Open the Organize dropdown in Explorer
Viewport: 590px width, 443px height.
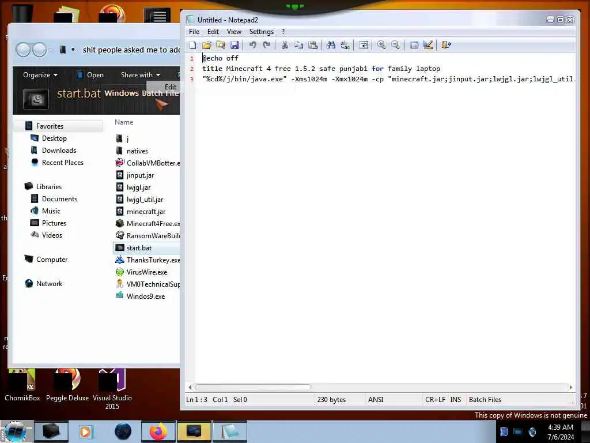(40, 74)
